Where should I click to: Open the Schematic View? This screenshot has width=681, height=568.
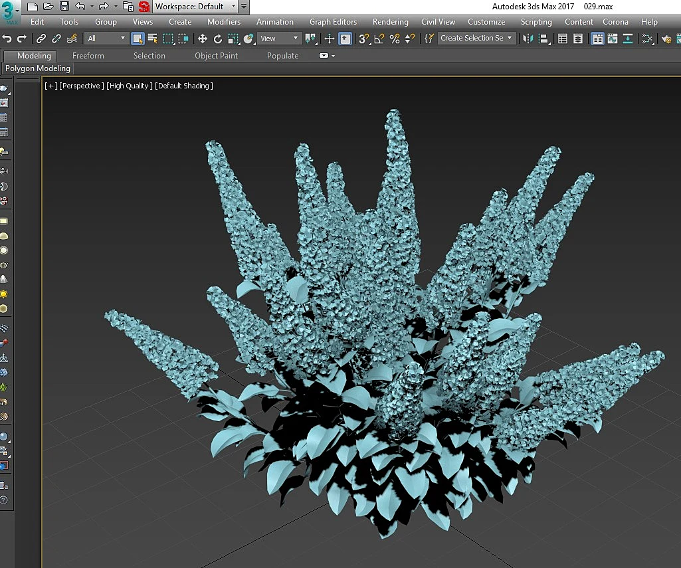pos(628,39)
